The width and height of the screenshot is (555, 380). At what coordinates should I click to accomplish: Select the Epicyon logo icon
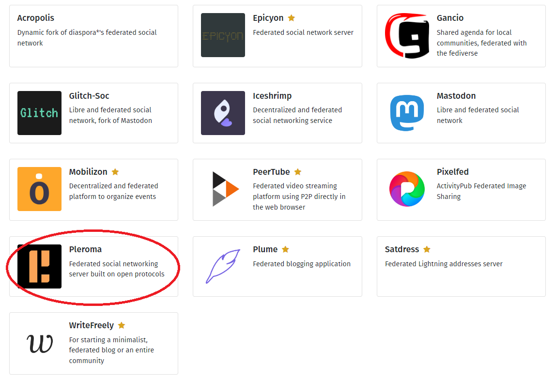coord(223,35)
